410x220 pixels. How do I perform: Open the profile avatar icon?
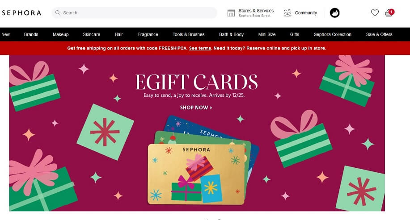click(x=335, y=13)
